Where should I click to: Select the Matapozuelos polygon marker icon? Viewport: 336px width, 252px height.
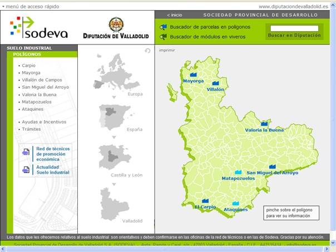(238, 172)
